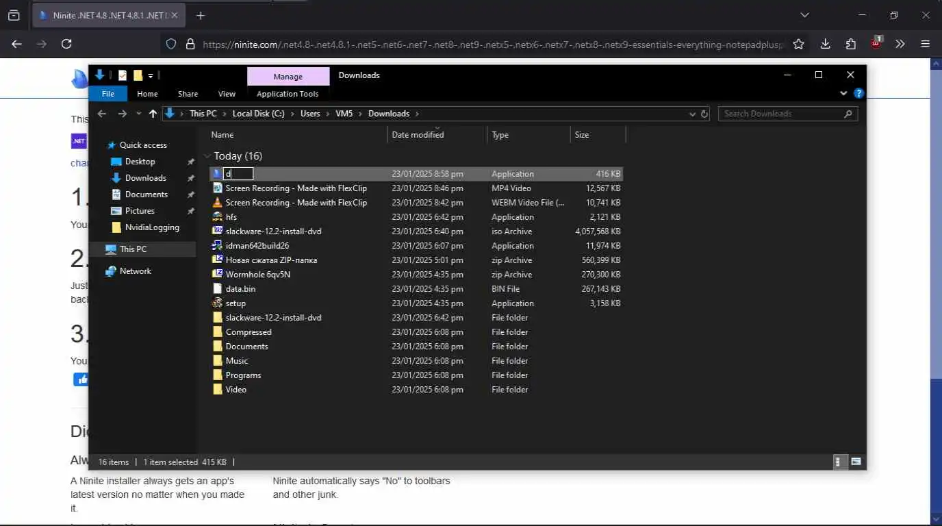Switch to the View ribbon tab
942x526 pixels.
point(227,94)
